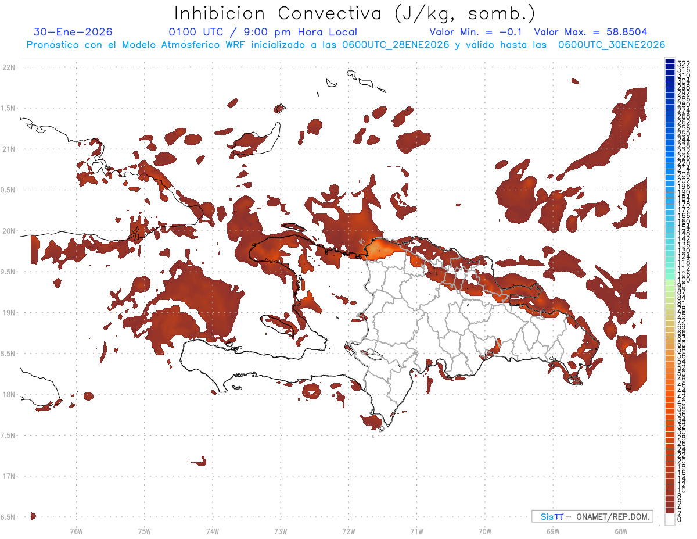
Task: Click the WRF model forecast description line
Action: coord(346,45)
